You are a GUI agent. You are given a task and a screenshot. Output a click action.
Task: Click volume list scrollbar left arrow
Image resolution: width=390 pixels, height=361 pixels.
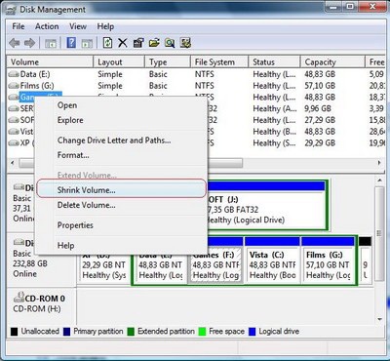(x=13, y=163)
